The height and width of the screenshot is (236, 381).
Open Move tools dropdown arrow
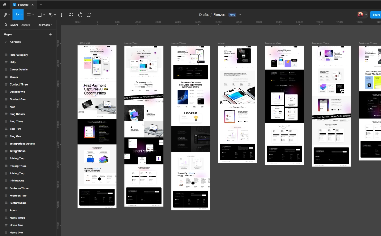pos(22,15)
